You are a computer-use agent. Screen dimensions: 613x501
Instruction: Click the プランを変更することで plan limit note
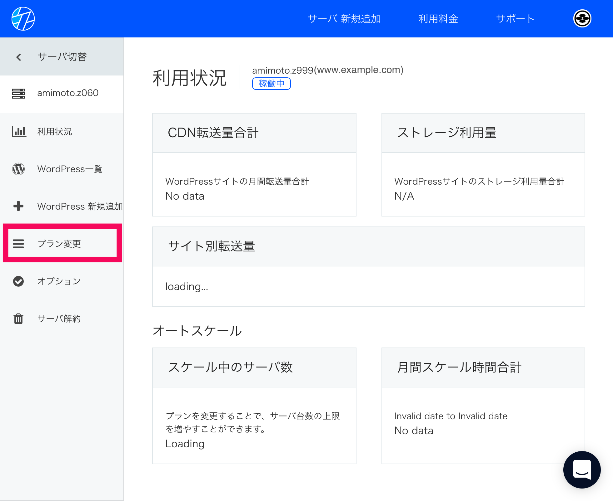(x=252, y=423)
